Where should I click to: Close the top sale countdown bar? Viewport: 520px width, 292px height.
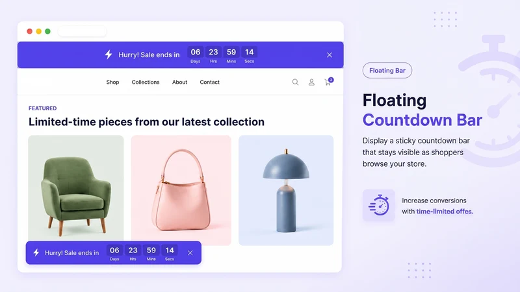[330, 55]
